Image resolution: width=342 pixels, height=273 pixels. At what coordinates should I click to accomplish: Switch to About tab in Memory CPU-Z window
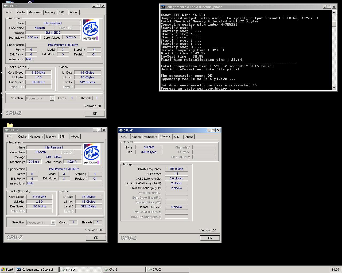189,137
